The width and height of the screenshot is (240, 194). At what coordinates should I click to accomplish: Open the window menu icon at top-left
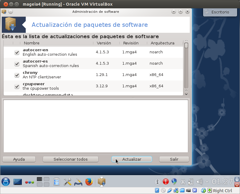[4, 12]
